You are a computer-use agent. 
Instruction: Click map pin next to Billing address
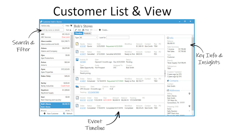point(190,94)
